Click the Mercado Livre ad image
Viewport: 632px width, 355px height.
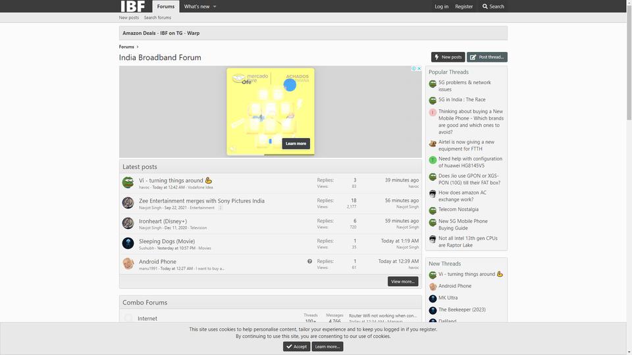(271, 112)
